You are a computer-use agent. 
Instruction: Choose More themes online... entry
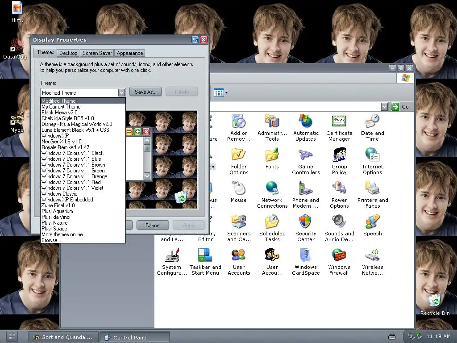tap(83, 234)
